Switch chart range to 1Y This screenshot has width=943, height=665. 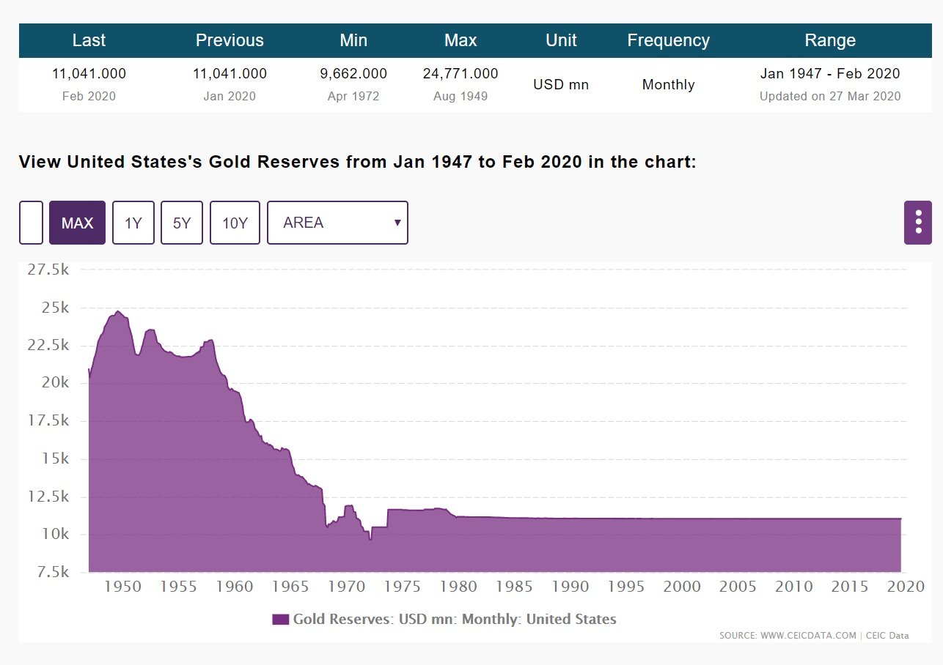pos(133,223)
